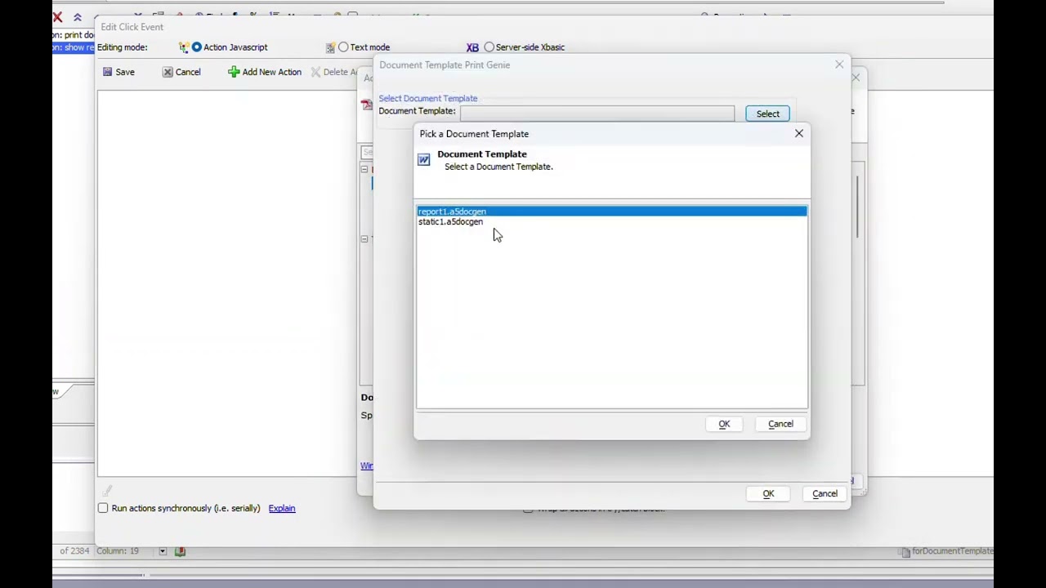Click the PDF icon in the action dialog behind
The height and width of the screenshot is (588, 1046).
coord(367,105)
